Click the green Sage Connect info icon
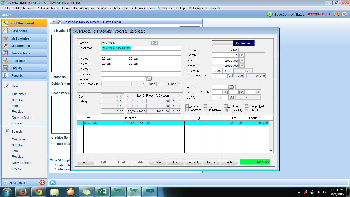350x197 pixels. click(270, 14)
